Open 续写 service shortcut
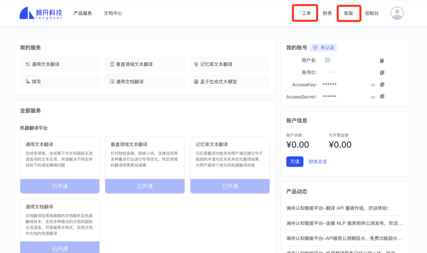427x253 pixels. coord(61,82)
